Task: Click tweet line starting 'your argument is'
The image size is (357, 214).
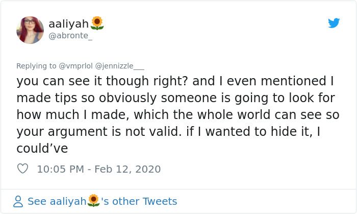Action: coord(168,132)
